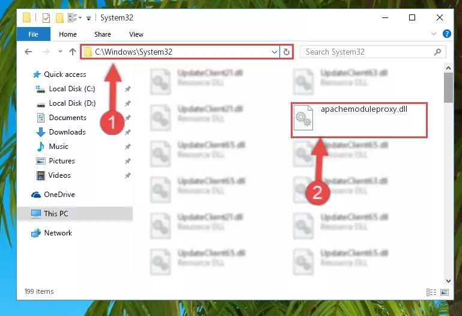This screenshot has height=316, width=462.
Task: Open Local Disk (C:) in sidebar
Action: point(65,89)
